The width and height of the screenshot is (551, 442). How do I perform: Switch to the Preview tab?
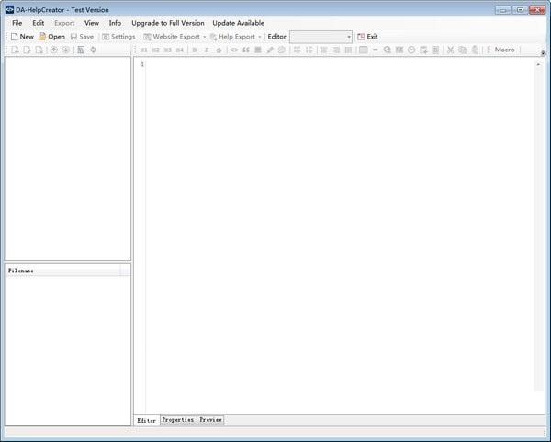tap(210, 420)
